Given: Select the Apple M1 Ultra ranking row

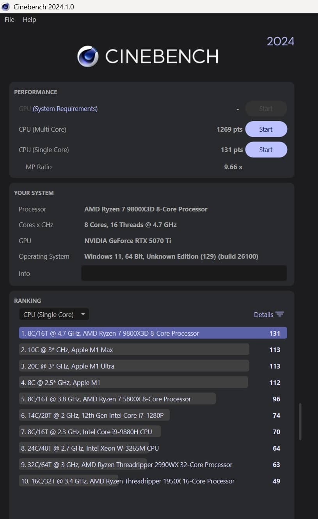Looking at the screenshot, I should tap(134, 366).
